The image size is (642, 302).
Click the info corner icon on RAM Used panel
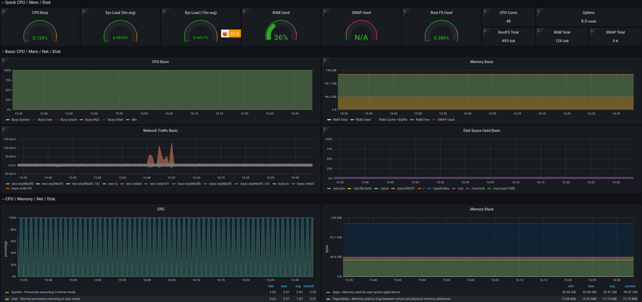tap(244, 10)
